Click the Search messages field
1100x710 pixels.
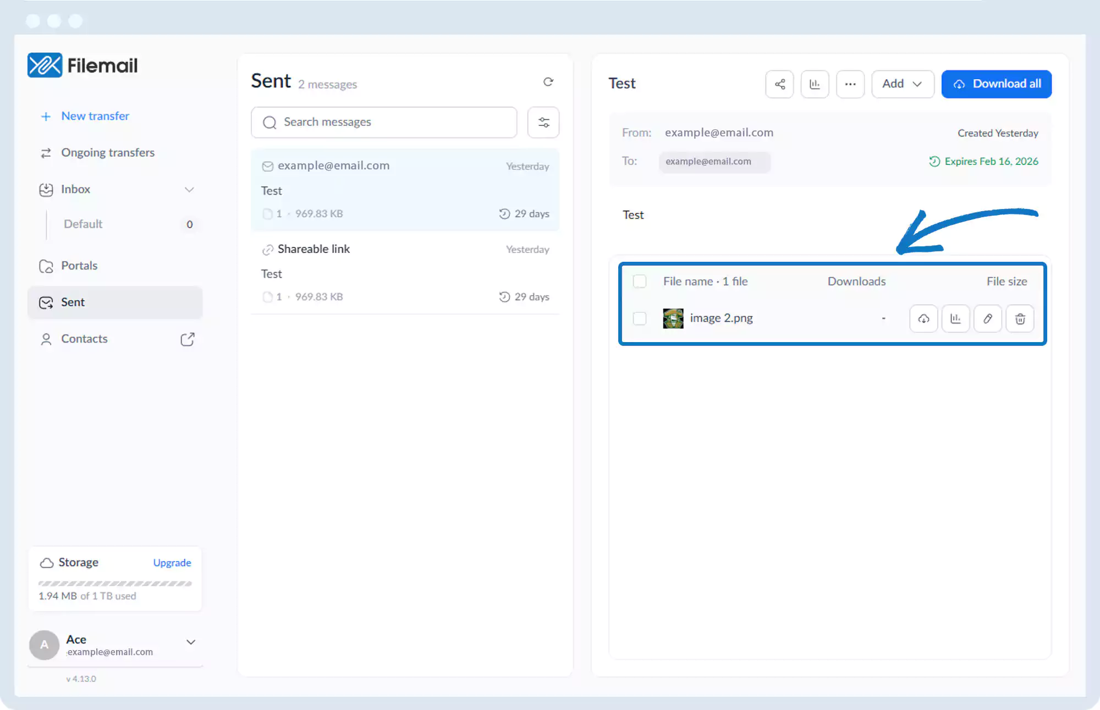click(385, 122)
